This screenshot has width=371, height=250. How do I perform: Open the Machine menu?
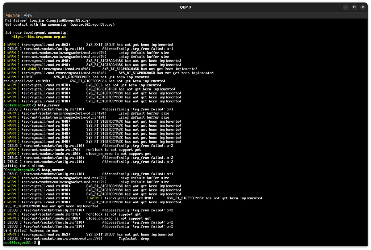[12, 15]
